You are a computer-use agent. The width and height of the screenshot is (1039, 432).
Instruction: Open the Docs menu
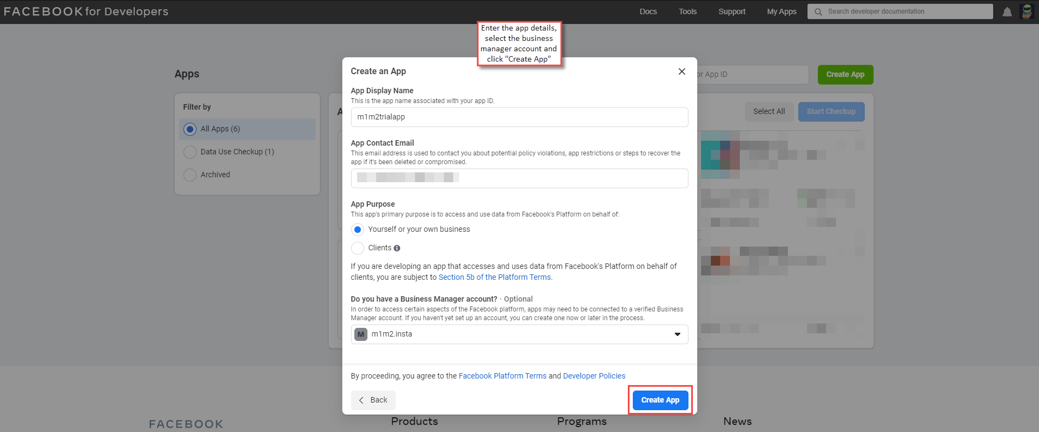(x=648, y=11)
